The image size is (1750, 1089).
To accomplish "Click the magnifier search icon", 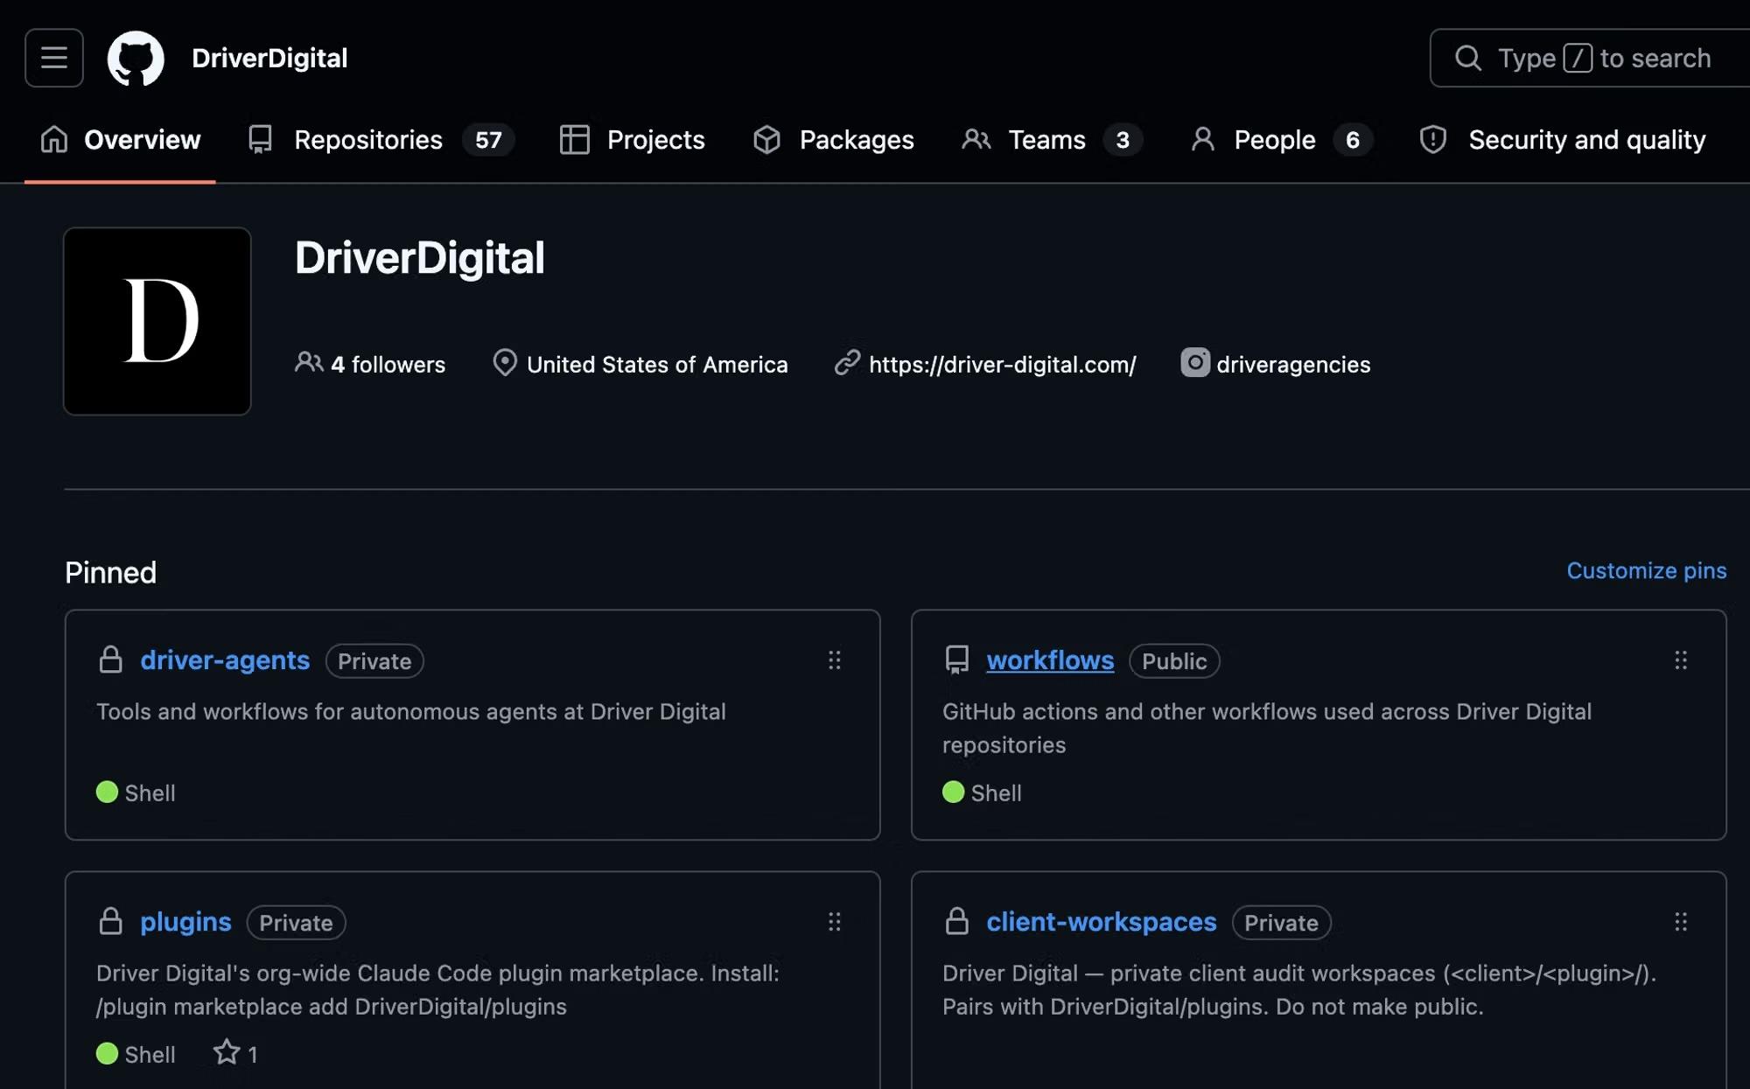I will pyautogui.click(x=1467, y=59).
